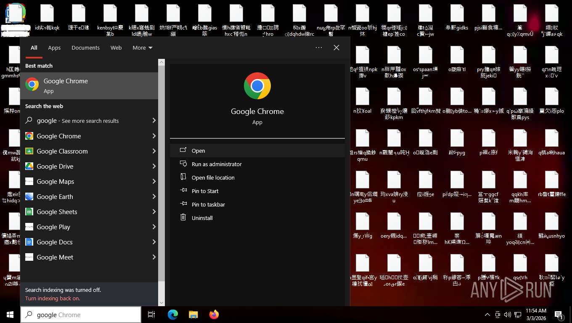Expand arrow next to Google Drive

154,167
